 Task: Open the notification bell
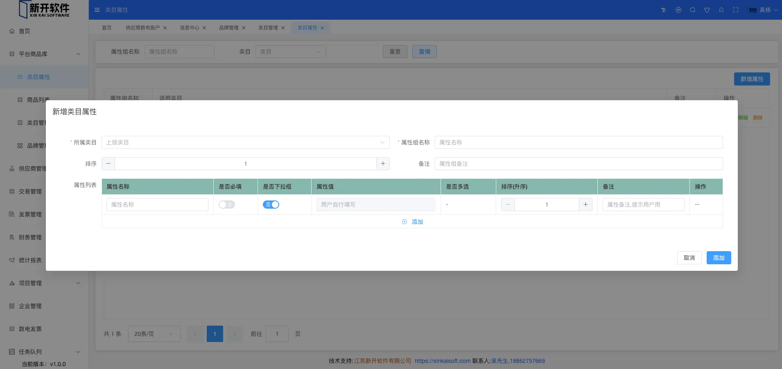(x=721, y=10)
